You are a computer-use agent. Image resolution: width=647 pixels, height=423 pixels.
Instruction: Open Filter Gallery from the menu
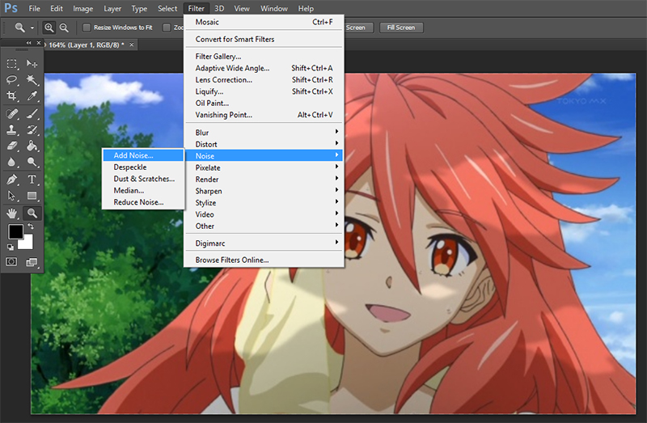218,57
